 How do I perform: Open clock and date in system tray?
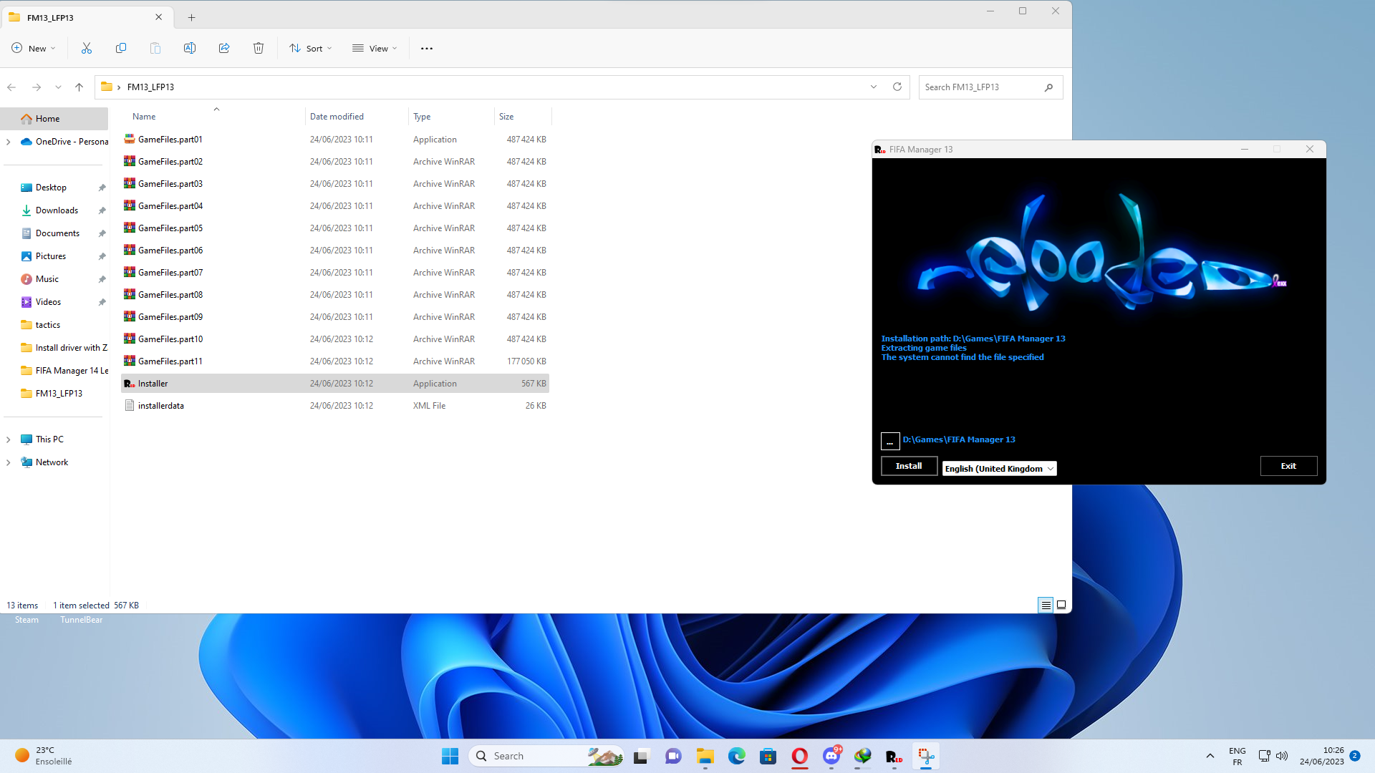[x=1321, y=756]
